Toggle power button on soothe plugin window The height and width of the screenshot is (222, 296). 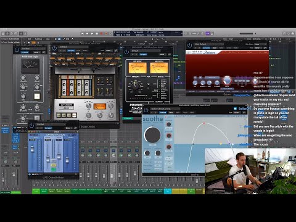click(146, 110)
